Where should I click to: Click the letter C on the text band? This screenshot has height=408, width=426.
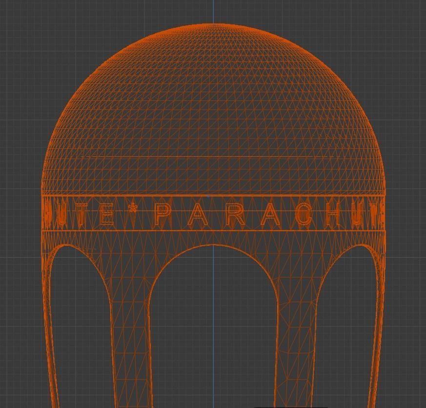[304, 214]
